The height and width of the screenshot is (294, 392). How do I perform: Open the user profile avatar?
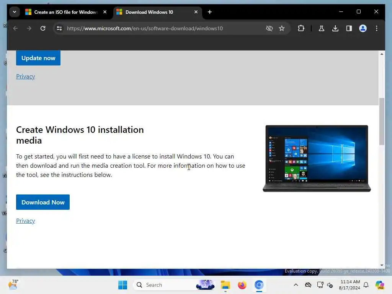pos(363,28)
